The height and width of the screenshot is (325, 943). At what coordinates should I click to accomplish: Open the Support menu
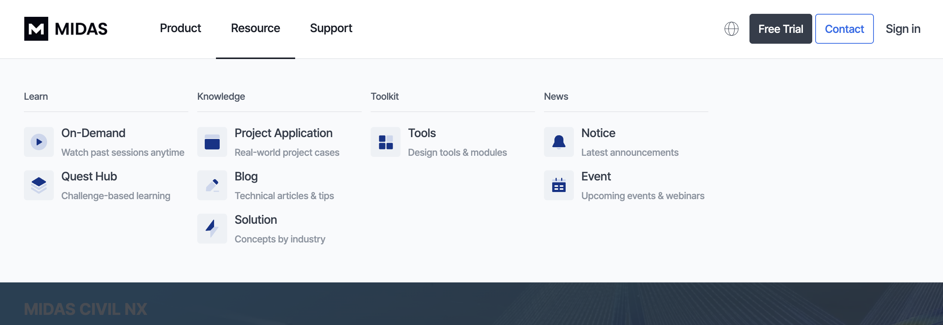point(331,28)
